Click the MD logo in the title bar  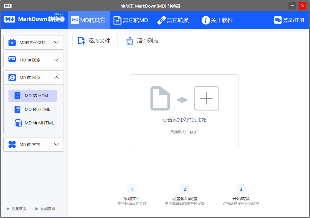click(x=8, y=6)
